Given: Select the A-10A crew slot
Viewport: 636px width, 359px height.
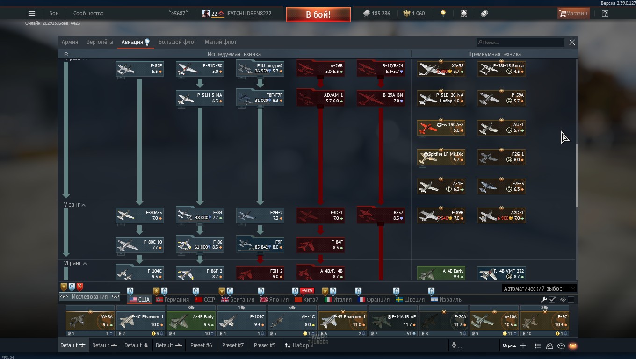Looking at the screenshot, I should 494,321.
